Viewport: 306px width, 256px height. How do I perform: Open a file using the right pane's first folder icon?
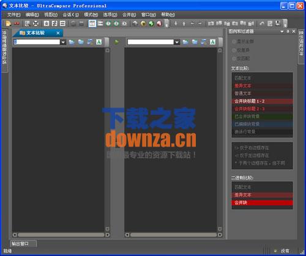click(x=185, y=42)
